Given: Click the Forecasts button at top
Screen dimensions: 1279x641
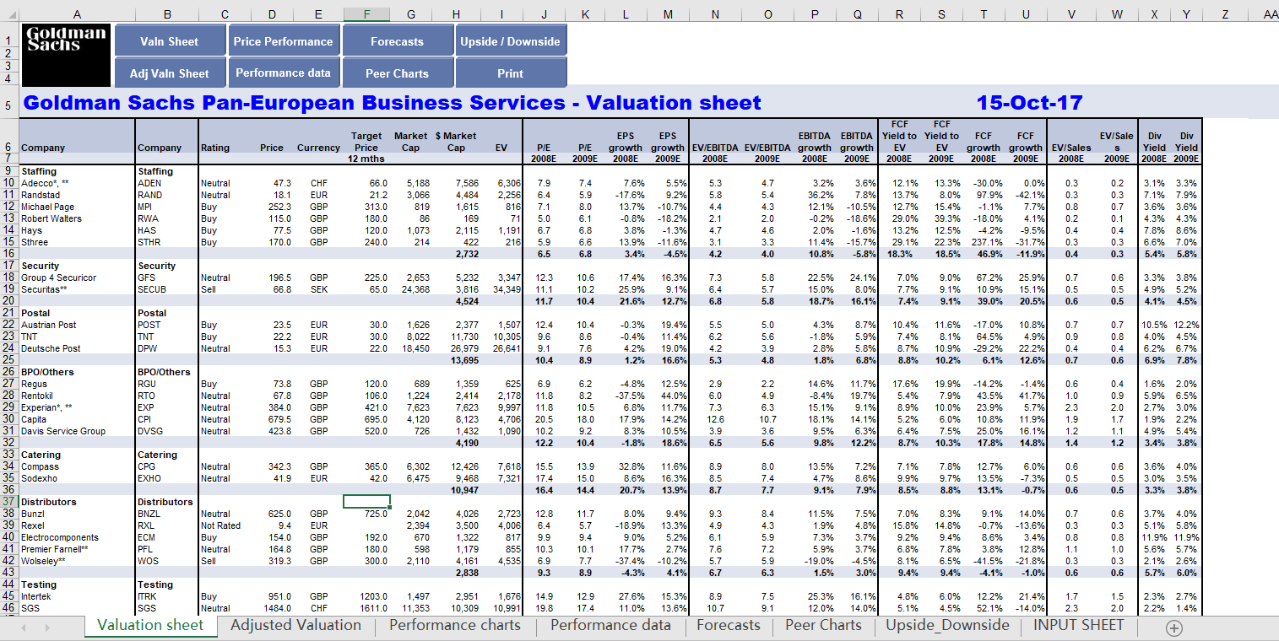Looking at the screenshot, I should click(397, 41).
